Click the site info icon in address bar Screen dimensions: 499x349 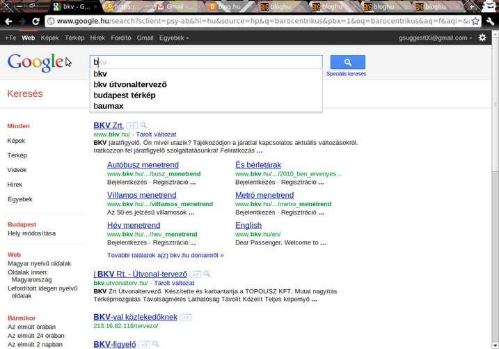(51, 22)
